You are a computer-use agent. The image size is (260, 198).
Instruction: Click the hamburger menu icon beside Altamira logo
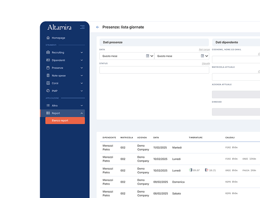pyautogui.click(x=82, y=27)
